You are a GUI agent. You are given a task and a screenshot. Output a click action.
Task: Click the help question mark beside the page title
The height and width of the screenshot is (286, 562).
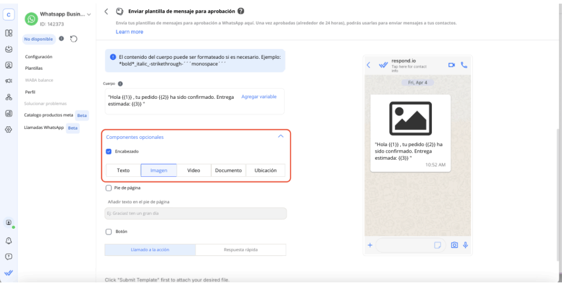pos(241,11)
